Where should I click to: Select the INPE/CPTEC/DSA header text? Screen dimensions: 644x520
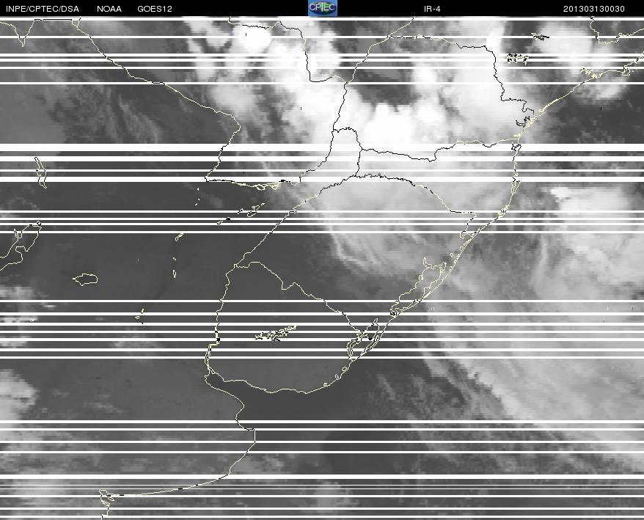[43, 9]
